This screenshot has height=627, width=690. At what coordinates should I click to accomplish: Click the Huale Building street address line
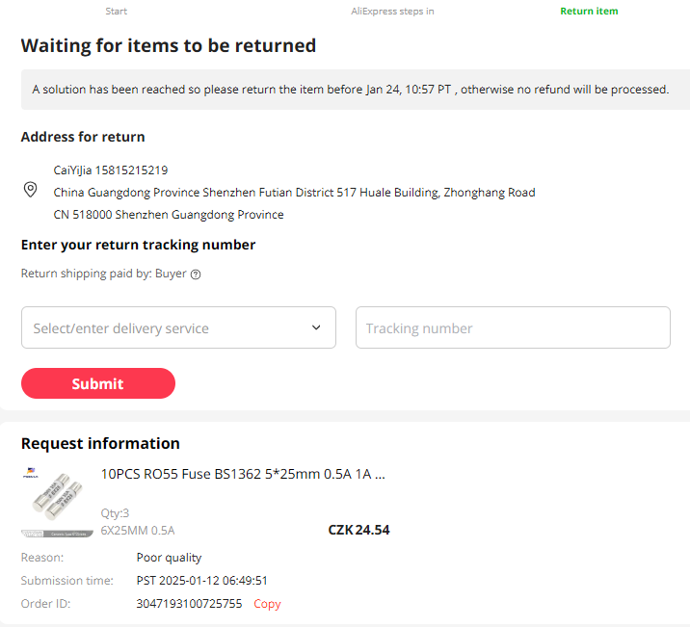point(294,193)
